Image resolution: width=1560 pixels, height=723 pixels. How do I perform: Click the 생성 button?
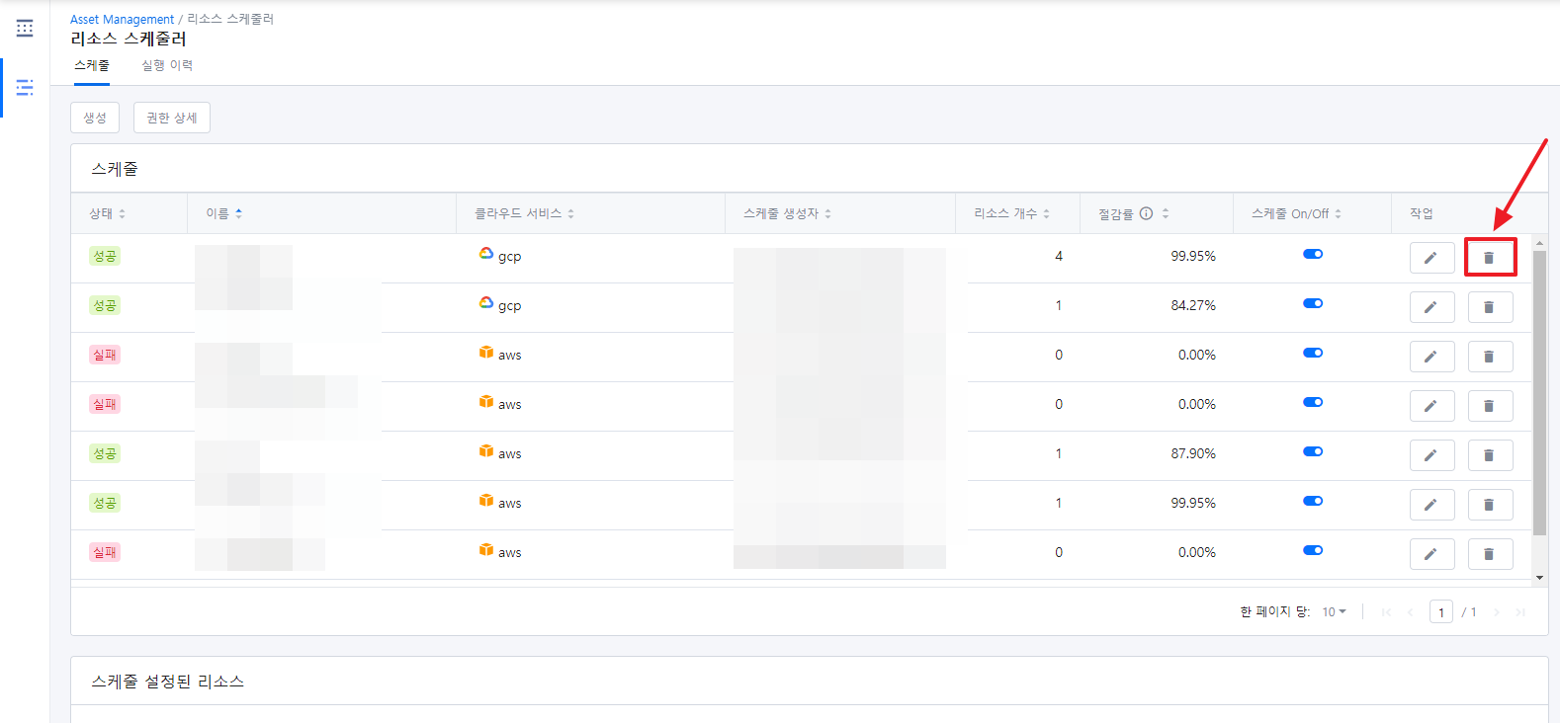[95, 118]
